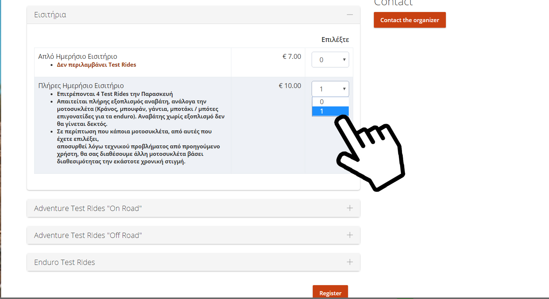Image resolution: width=549 pixels, height=299 pixels.
Task: Expand Adventure Test Rides "On Road" plus icon
Action: pos(350,208)
